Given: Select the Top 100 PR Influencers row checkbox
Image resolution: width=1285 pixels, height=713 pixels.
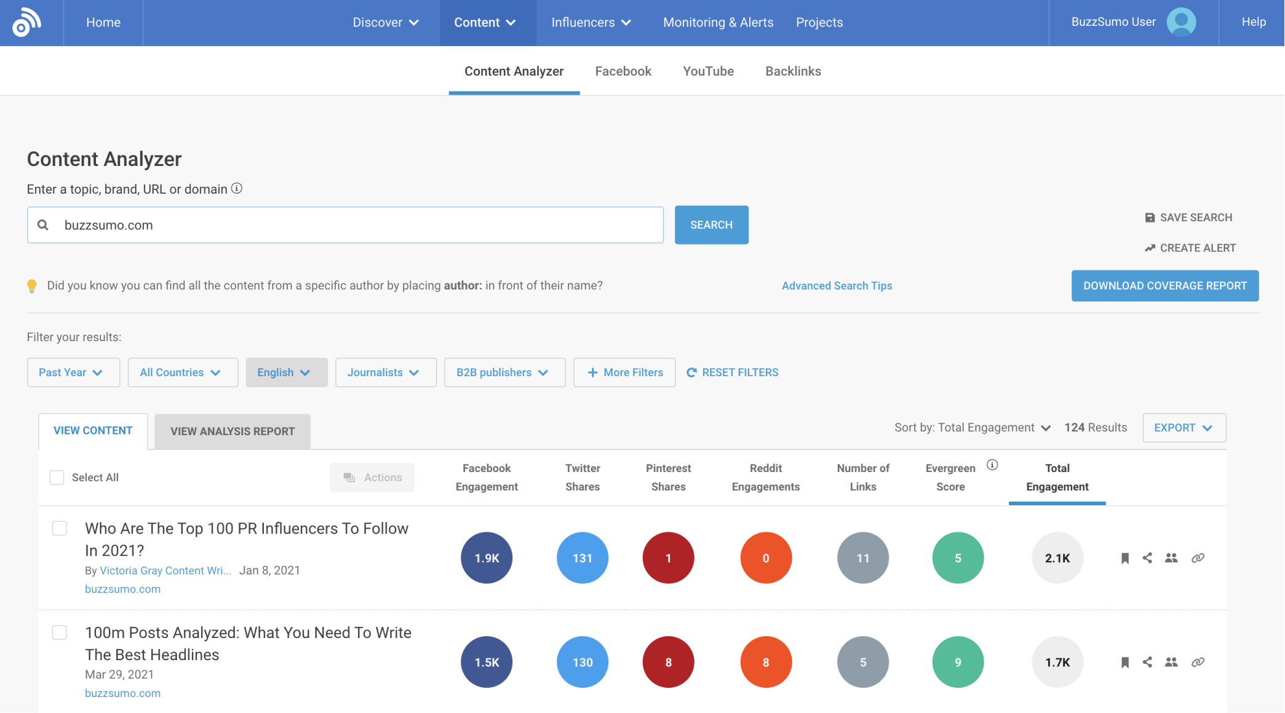Looking at the screenshot, I should tap(60, 528).
